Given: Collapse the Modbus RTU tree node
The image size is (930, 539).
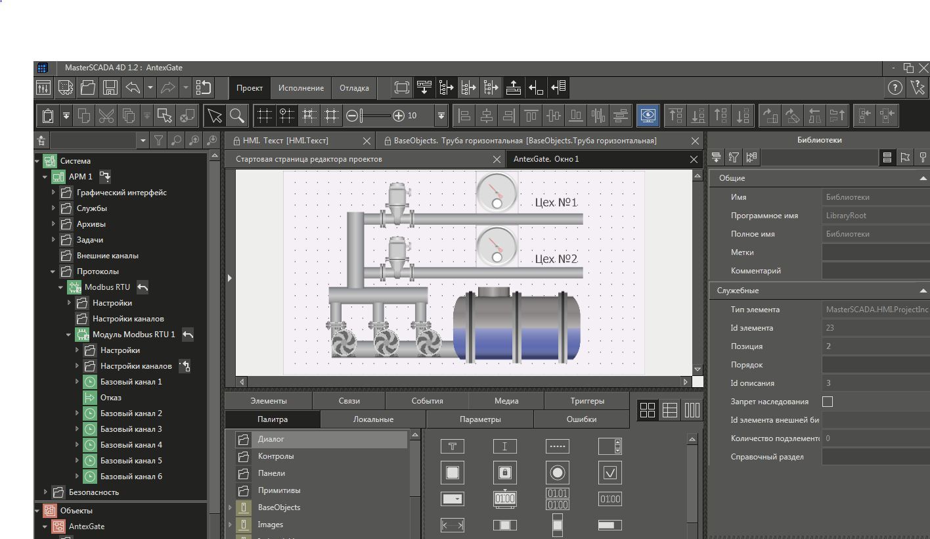Looking at the screenshot, I should pos(61,287).
